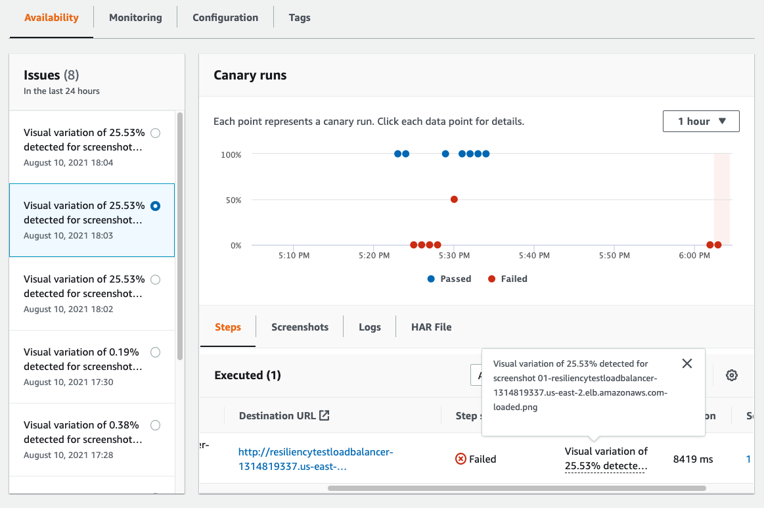Switch to the Screenshots tab
Viewport: 764px width, 508px height.
pos(300,327)
